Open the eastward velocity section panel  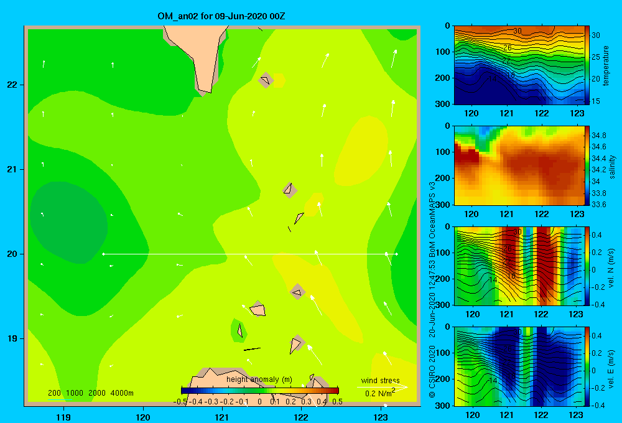(519, 366)
